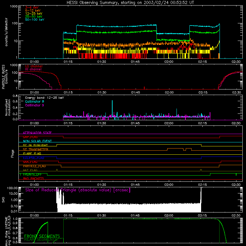Click the SAA_FLAG label
Image resolution: width=246 pixels, height=246 pixels.
(x=30, y=162)
